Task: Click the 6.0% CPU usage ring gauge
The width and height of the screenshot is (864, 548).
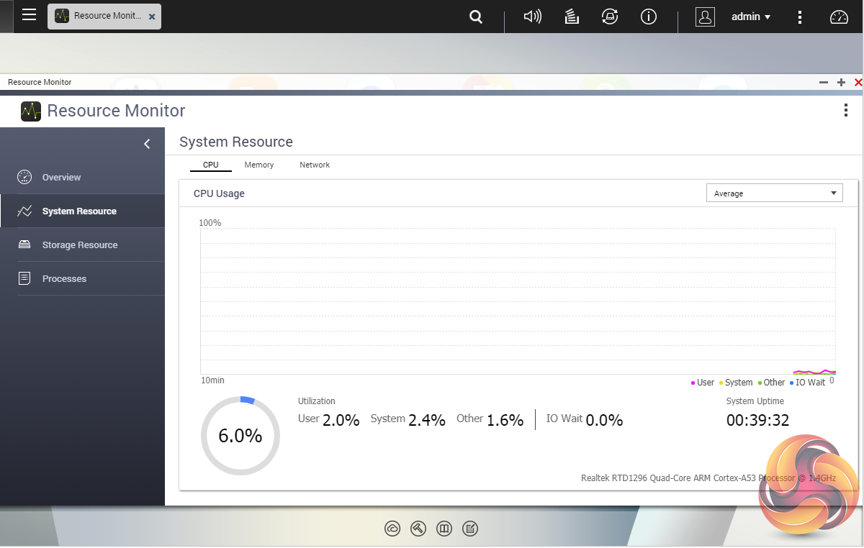Action: point(240,435)
